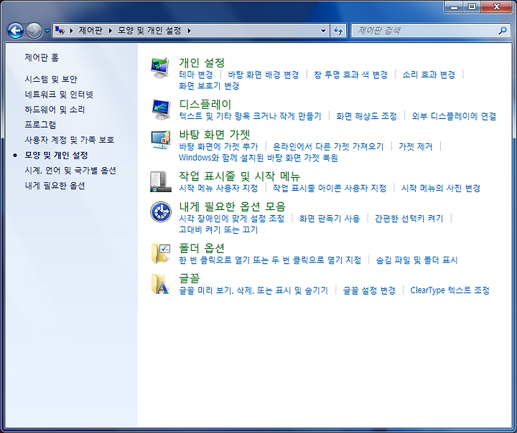Click the 제어판 breadcrumb

pos(90,31)
